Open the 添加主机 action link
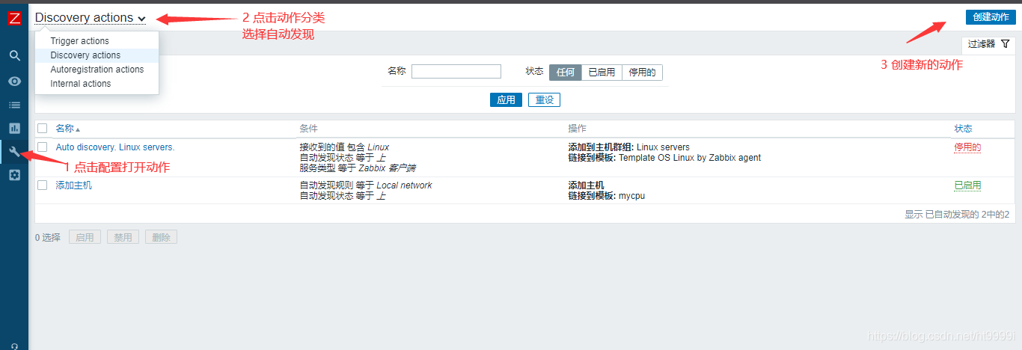 point(74,185)
